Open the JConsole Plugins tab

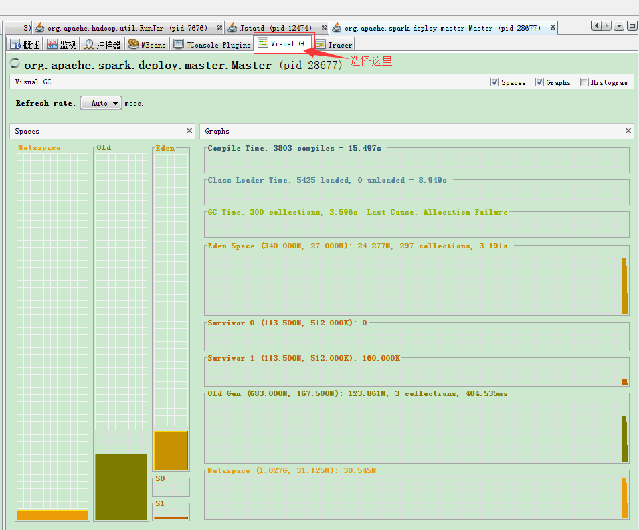tap(212, 45)
